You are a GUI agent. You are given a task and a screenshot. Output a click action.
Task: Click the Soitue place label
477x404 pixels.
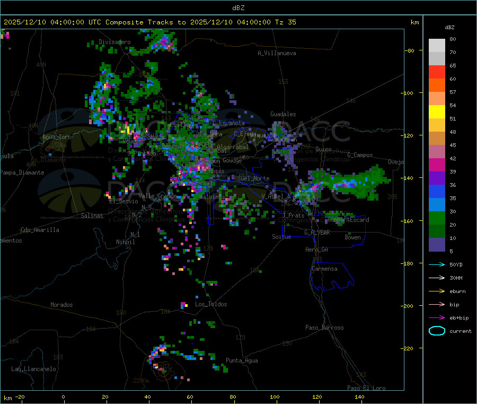(281, 237)
